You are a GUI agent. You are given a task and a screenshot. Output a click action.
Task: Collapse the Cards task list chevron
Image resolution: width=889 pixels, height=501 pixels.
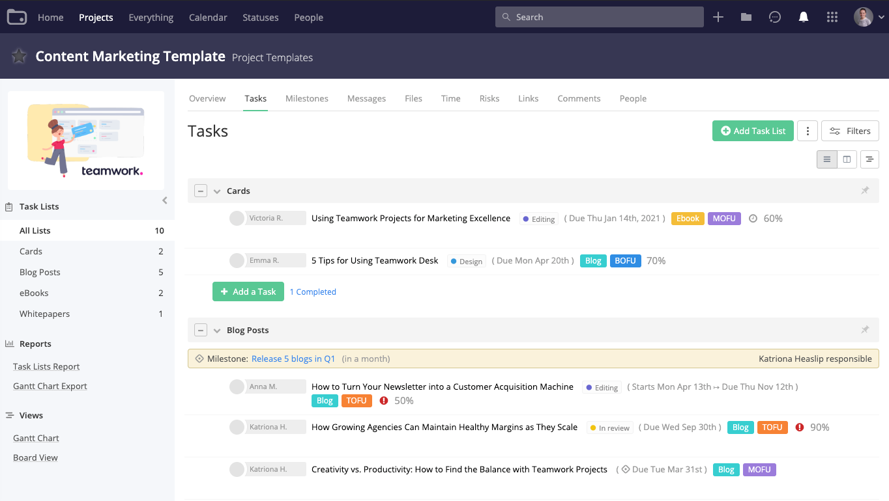pyautogui.click(x=217, y=191)
